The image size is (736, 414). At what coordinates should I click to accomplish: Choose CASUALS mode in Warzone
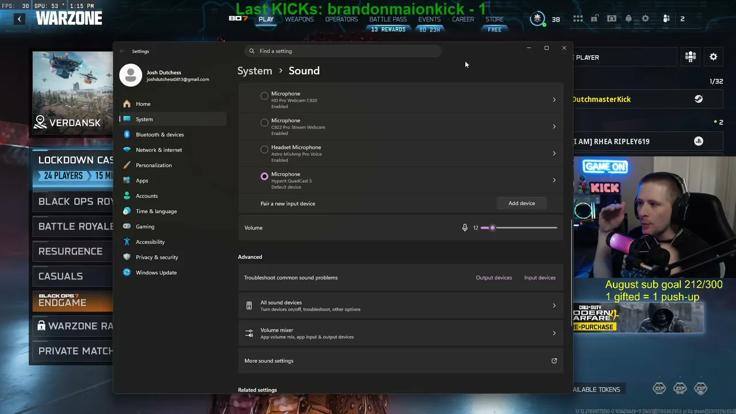tap(73, 276)
